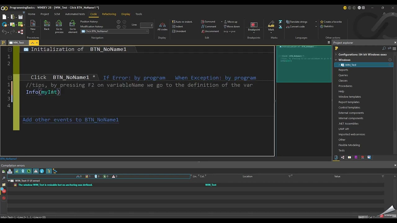The height and width of the screenshot is (223, 397).
Task: Click Auto re-indent
Action: coord(182,22)
